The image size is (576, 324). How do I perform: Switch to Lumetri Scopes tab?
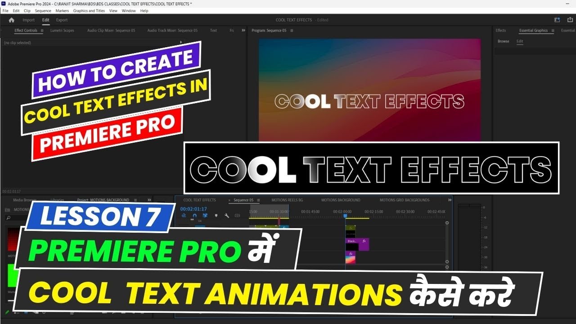coord(62,31)
